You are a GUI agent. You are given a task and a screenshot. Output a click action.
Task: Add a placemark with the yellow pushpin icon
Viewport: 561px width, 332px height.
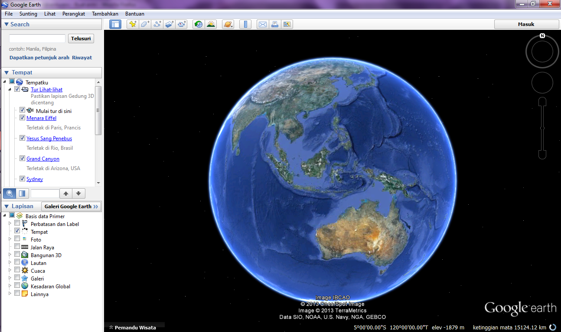[x=132, y=24]
